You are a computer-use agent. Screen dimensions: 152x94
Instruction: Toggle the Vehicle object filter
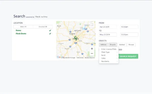pos(103,45)
